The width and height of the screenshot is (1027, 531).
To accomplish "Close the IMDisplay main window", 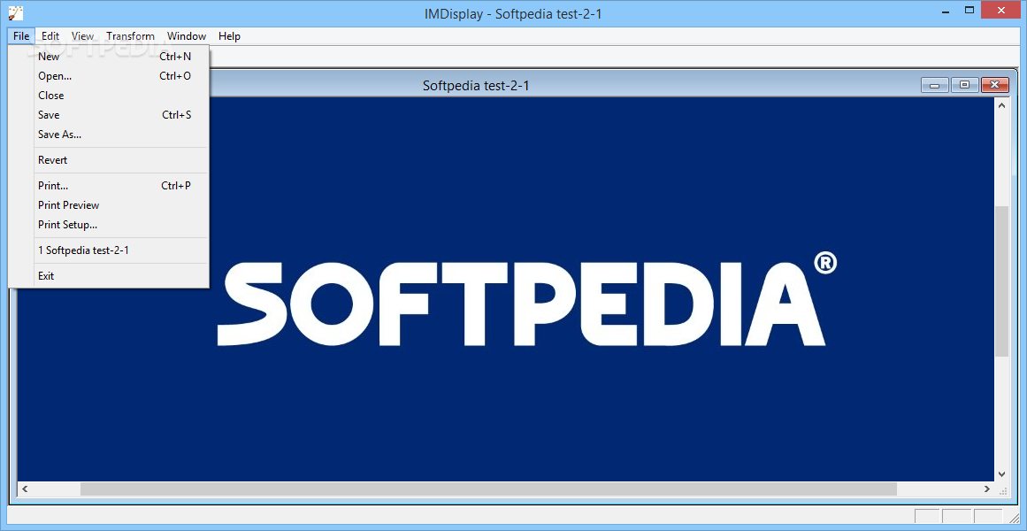I will coord(1000,9).
